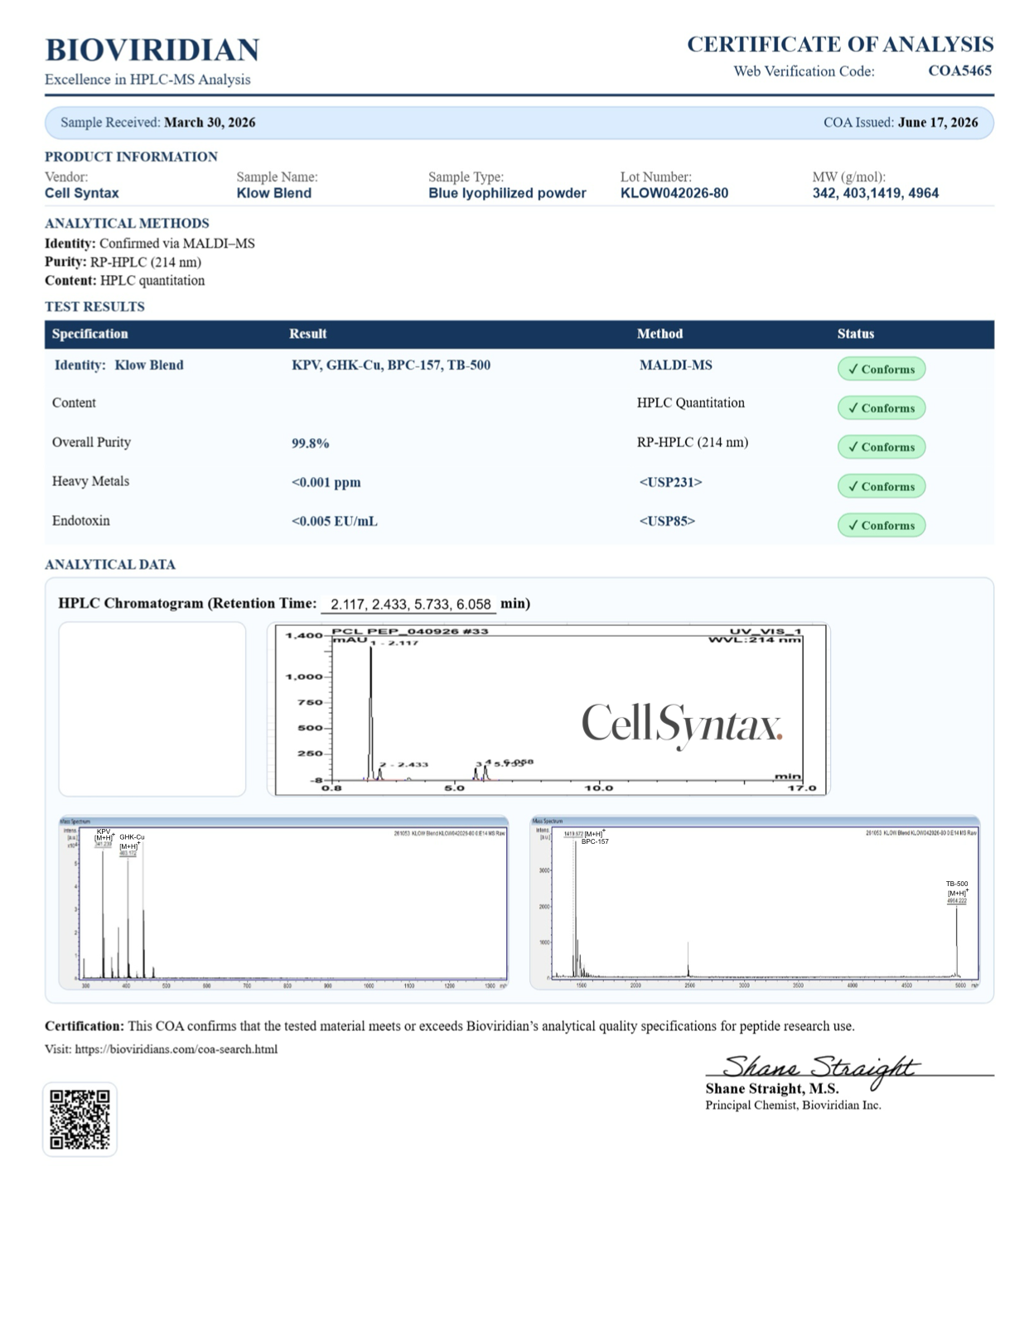
Task: Click the Identity: Klow Blend specification cell
Action: point(119,365)
